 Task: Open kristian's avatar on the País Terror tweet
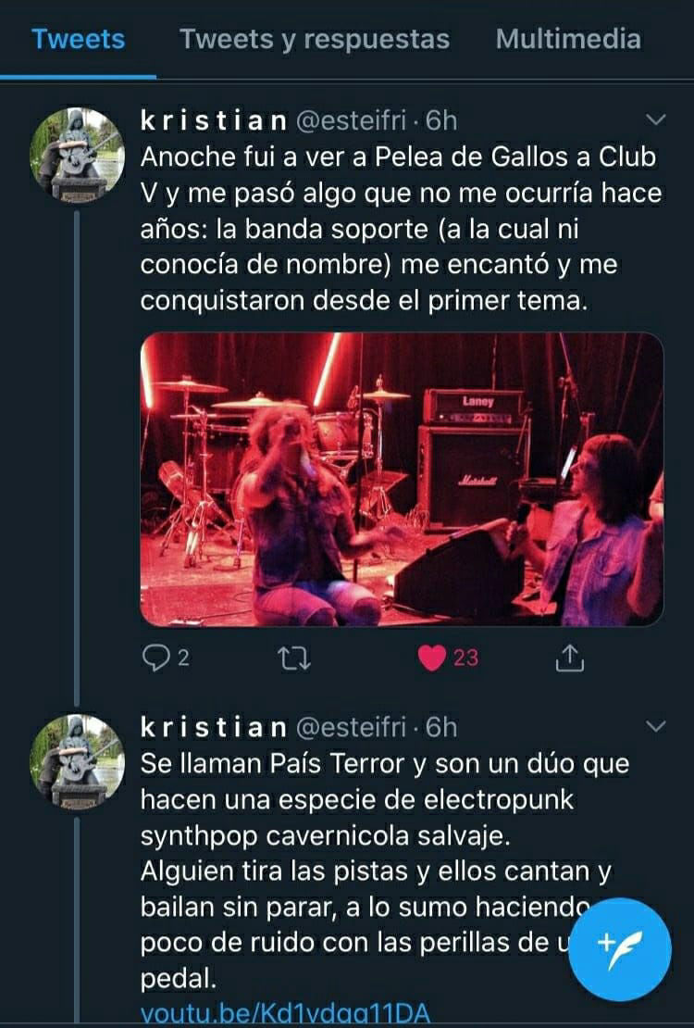point(78,762)
